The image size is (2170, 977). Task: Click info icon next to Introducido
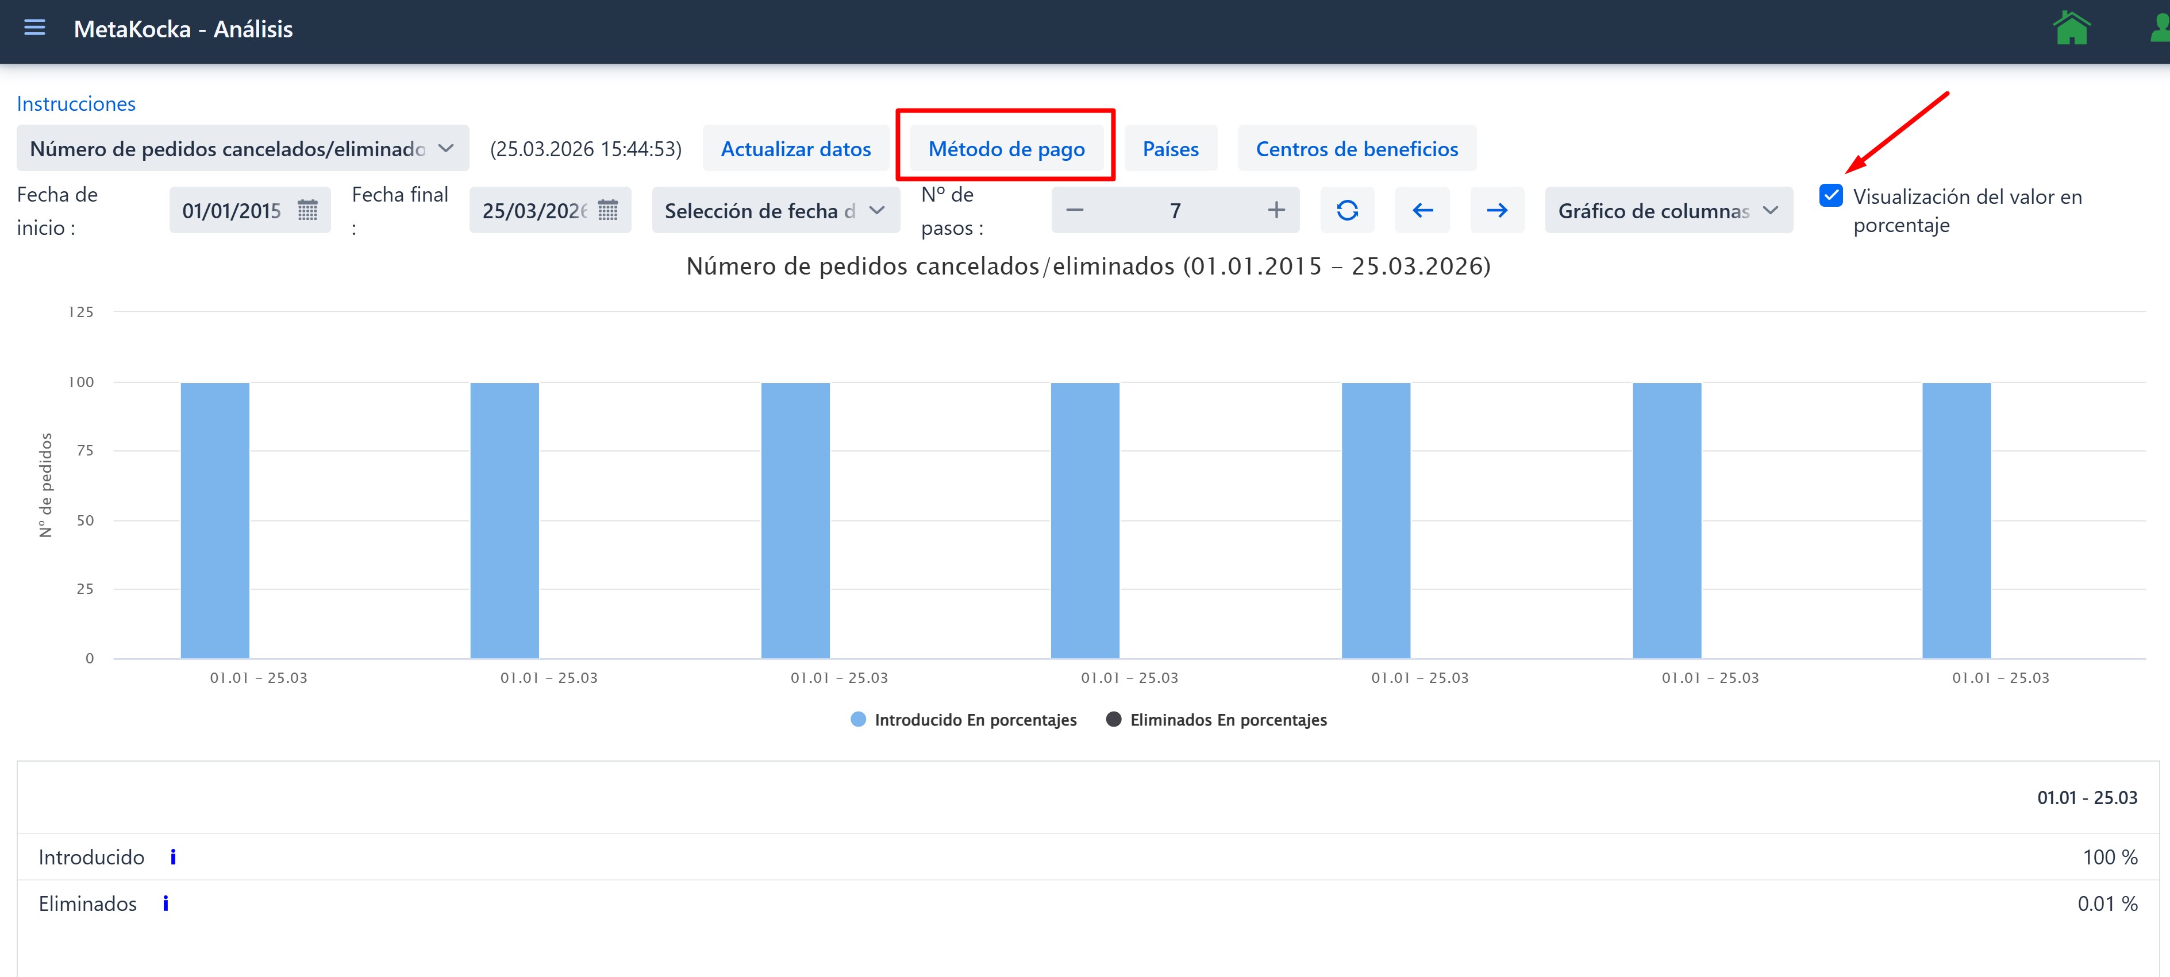click(x=172, y=858)
